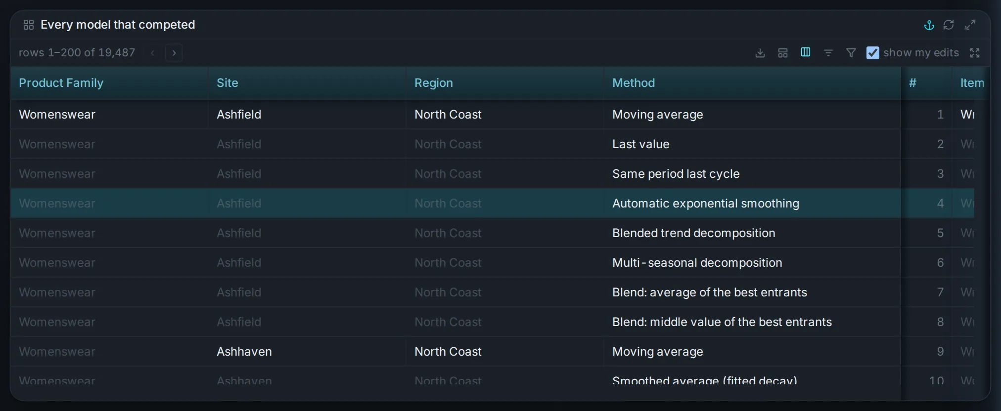The height and width of the screenshot is (411, 1001).
Task: Open the sort options icon
Action: [828, 53]
